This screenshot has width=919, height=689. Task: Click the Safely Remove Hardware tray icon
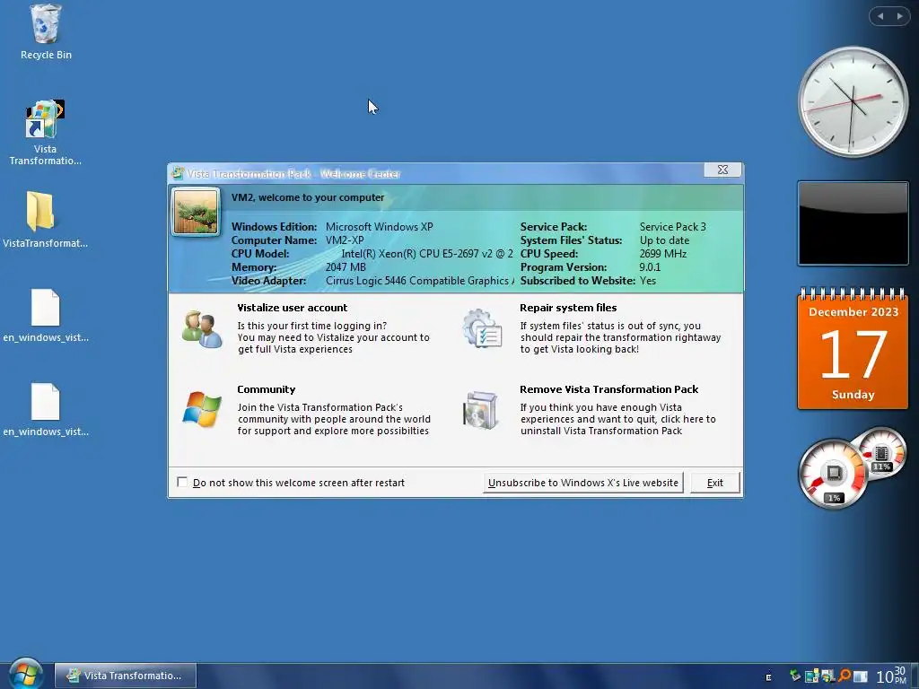pyautogui.click(x=795, y=676)
